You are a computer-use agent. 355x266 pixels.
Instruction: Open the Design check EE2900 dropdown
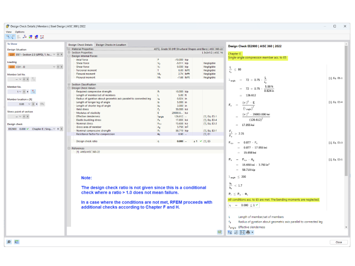pos(54,129)
